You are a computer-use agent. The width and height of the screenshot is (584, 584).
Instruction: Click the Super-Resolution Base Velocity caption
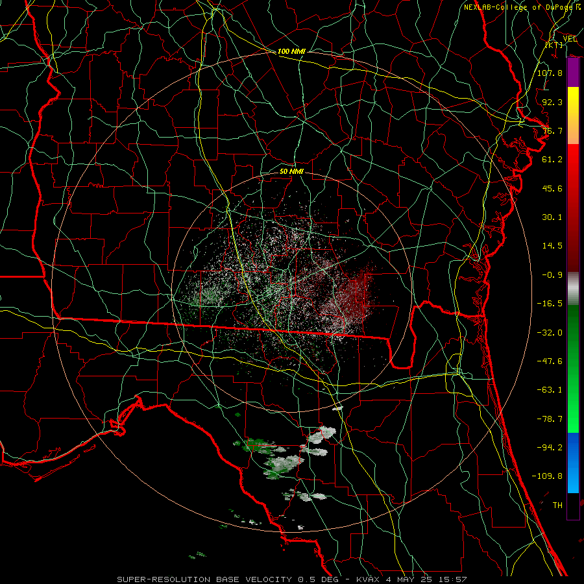(x=292, y=579)
